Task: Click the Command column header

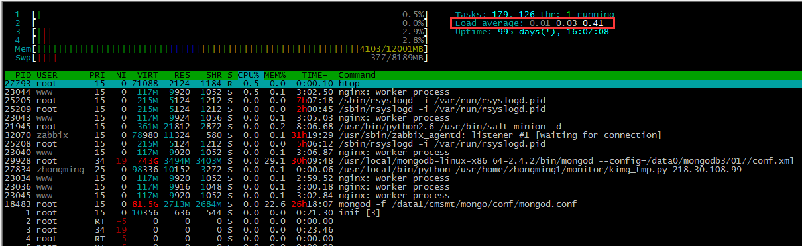Action: (357, 75)
